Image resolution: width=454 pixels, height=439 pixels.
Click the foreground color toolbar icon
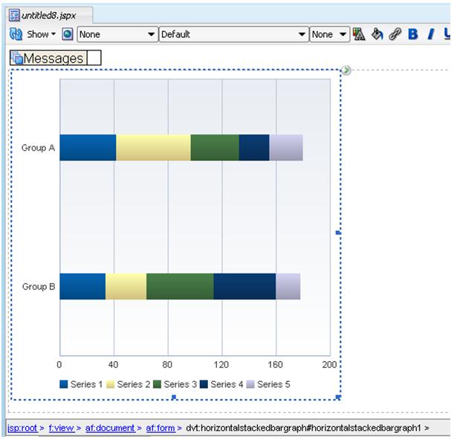pyautogui.click(x=360, y=34)
